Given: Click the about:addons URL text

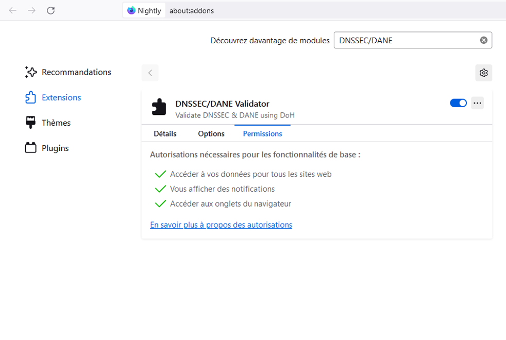Looking at the screenshot, I should click(x=192, y=11).
